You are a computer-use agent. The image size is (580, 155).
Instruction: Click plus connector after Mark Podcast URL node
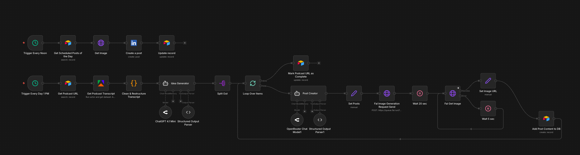tap(319, 63)
